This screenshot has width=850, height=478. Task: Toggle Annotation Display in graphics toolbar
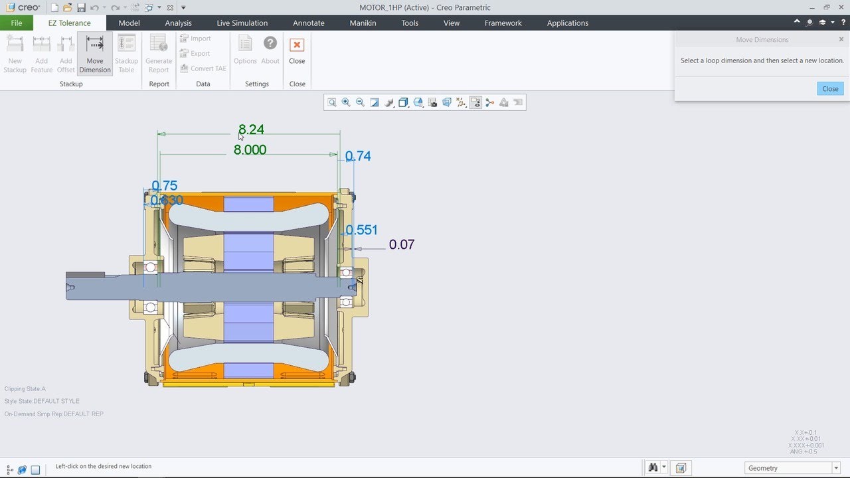[475, 102]
